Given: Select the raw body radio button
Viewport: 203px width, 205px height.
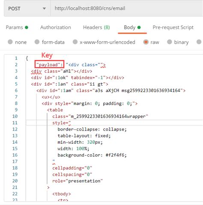Looking at the screenshot, I should coord(146,42).
